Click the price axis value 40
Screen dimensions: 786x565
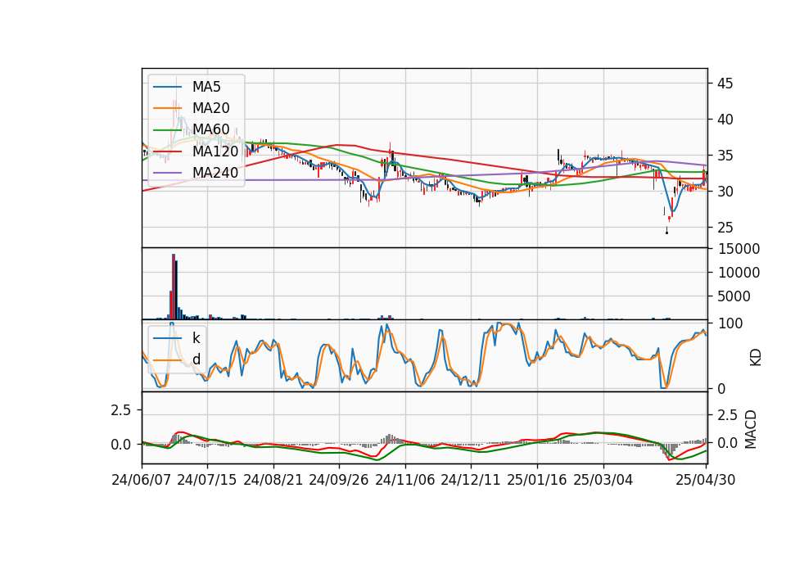[x=725, y=120]
